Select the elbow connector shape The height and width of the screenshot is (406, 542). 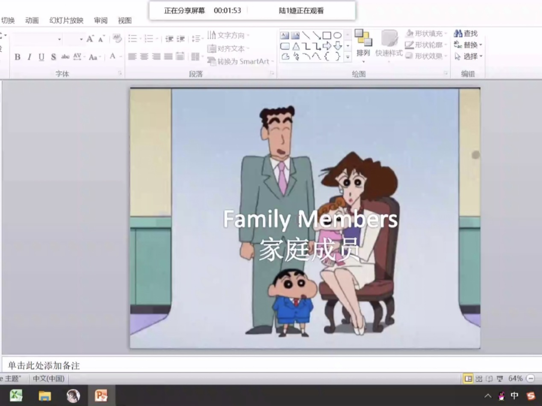click(x=306, y=46)
